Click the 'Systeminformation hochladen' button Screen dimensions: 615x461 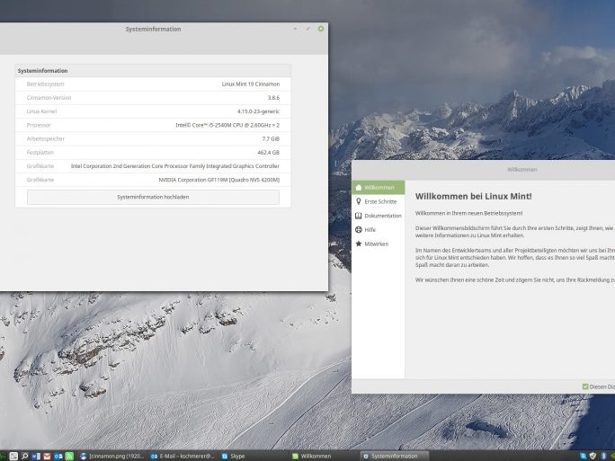pos(154,197)
